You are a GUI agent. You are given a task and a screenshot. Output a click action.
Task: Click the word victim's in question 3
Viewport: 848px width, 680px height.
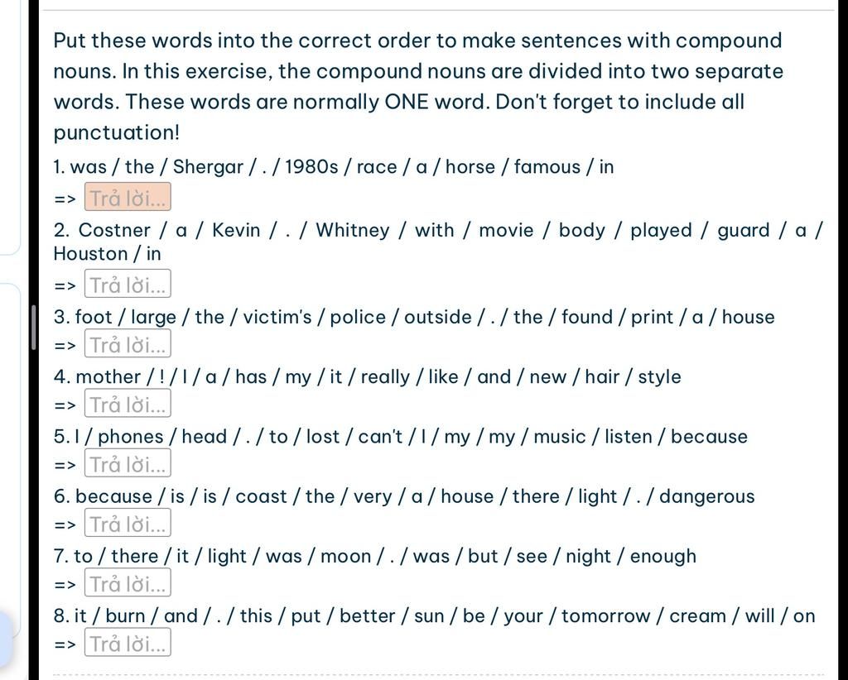coord(277,317)
